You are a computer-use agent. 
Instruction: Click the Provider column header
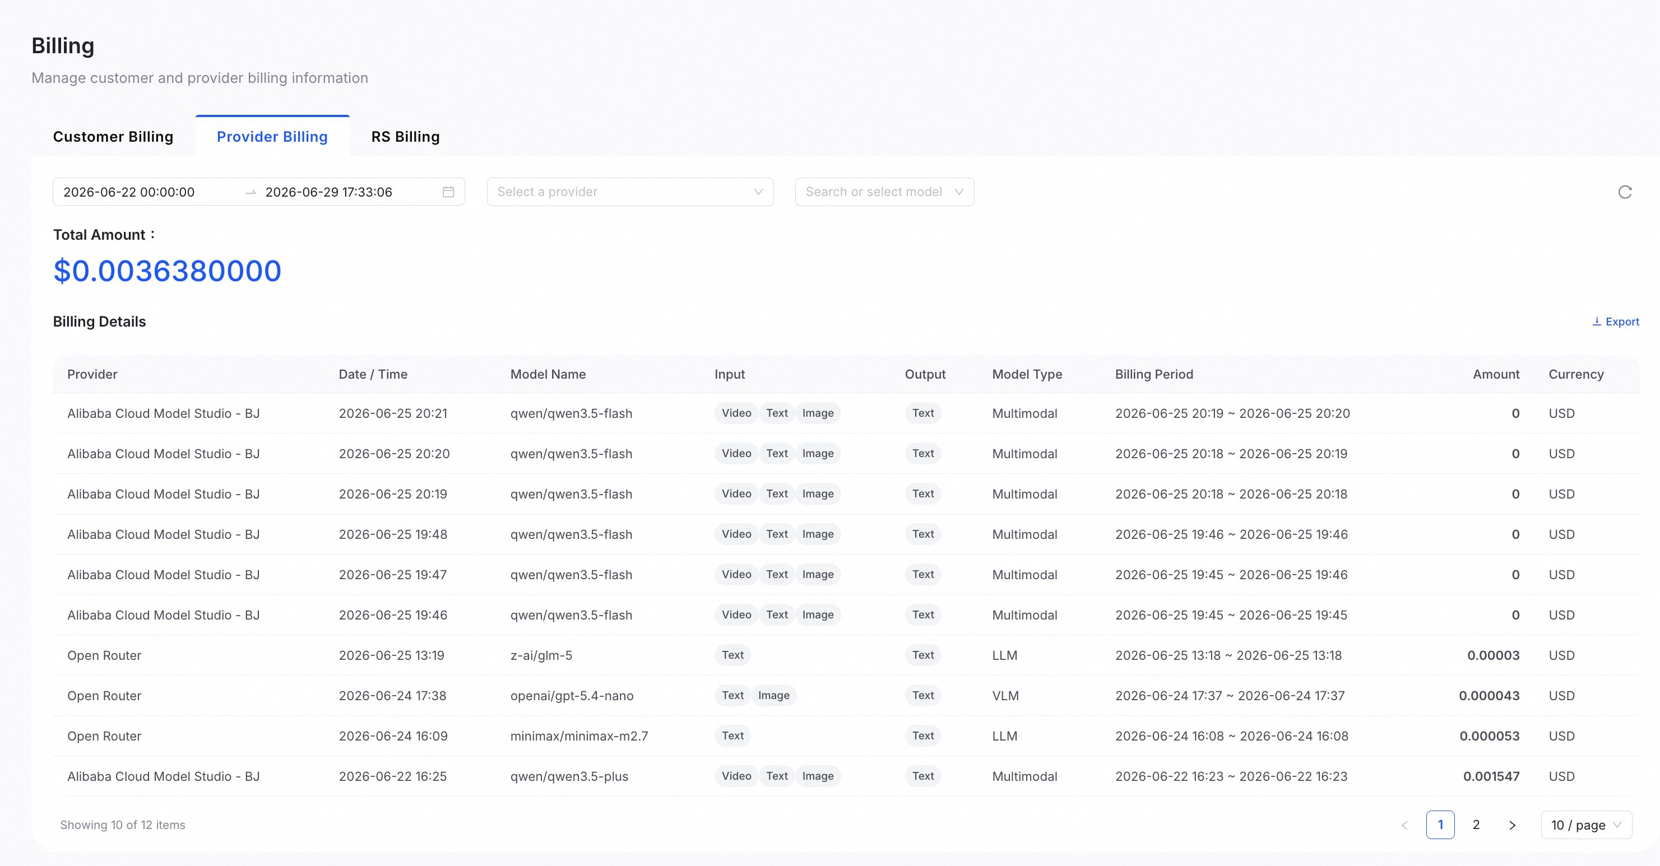92,374
